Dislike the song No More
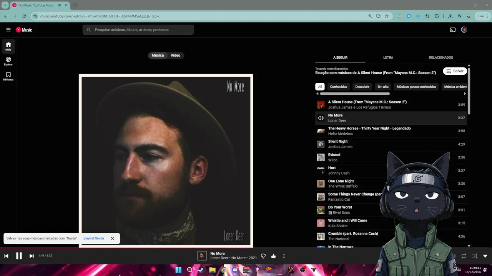This screenshot has height=276, width=492. pos(263,256)
